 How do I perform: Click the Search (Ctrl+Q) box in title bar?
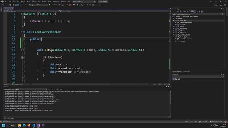click(84, 2)
